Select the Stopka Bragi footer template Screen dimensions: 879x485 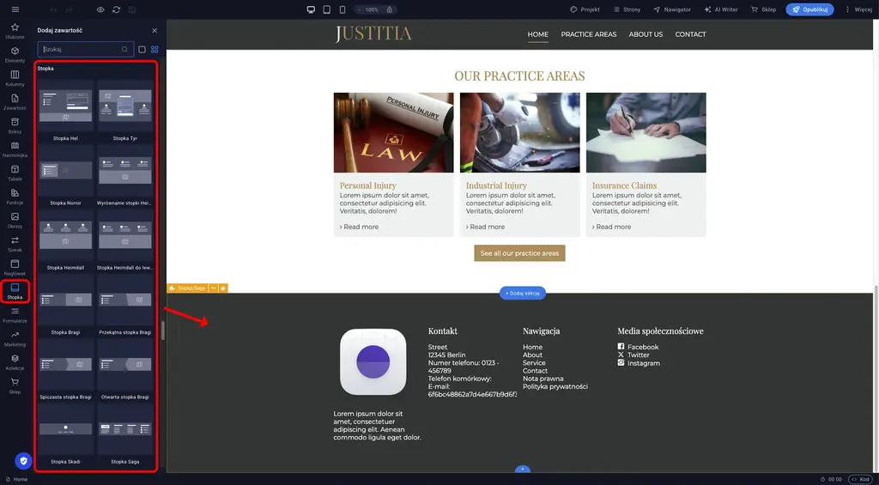coord(65,305)
